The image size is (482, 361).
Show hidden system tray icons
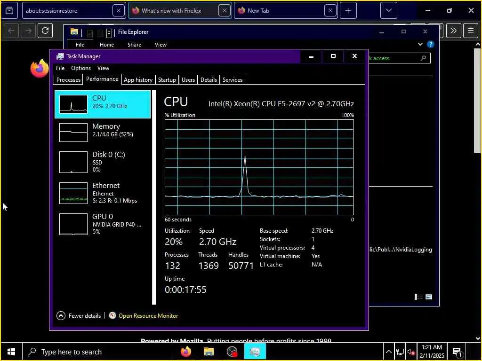[x=388, y=352]
